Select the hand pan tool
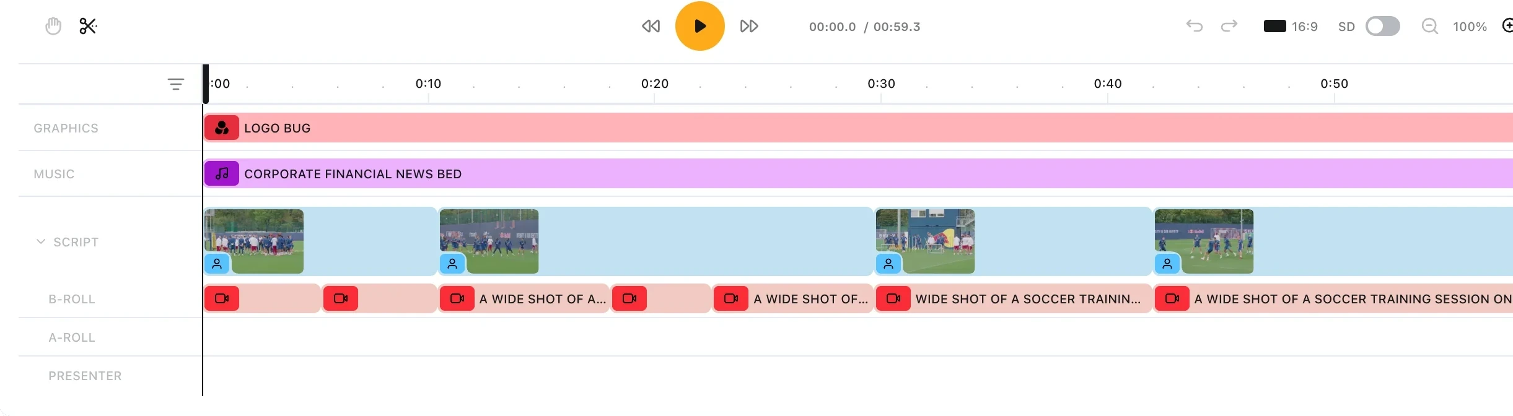1513x416 pixels. tap(53, 26)
